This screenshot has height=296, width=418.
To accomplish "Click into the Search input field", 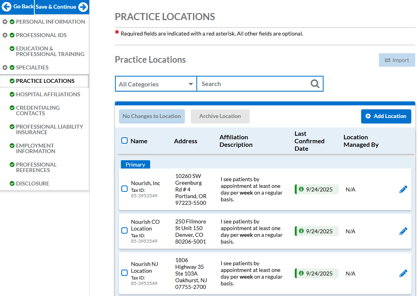I will point(253,84).
